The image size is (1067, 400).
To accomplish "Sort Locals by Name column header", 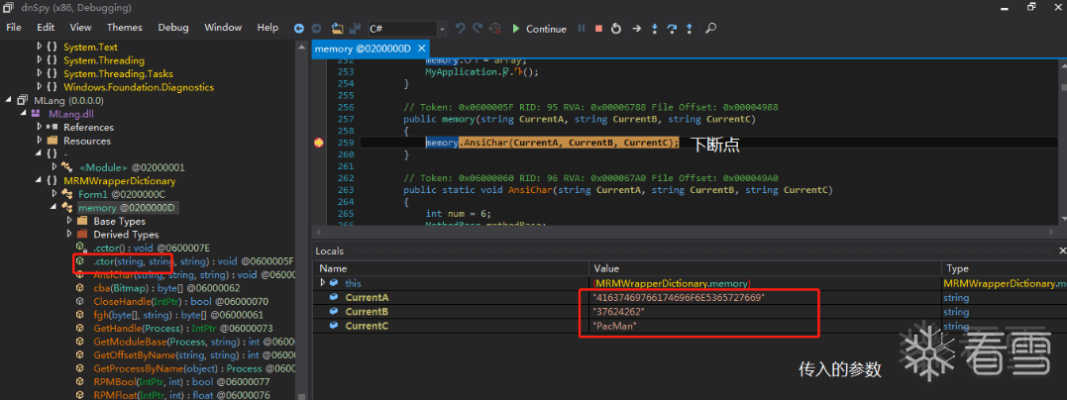I will pyautogui.click(x=449, y=268).
